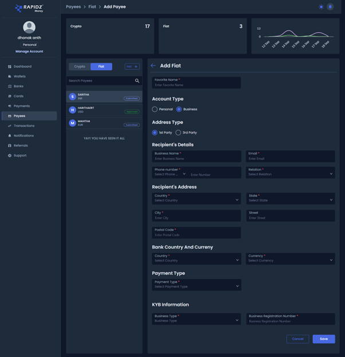Click the Banks building icon in sidebar

click(10, 87)
